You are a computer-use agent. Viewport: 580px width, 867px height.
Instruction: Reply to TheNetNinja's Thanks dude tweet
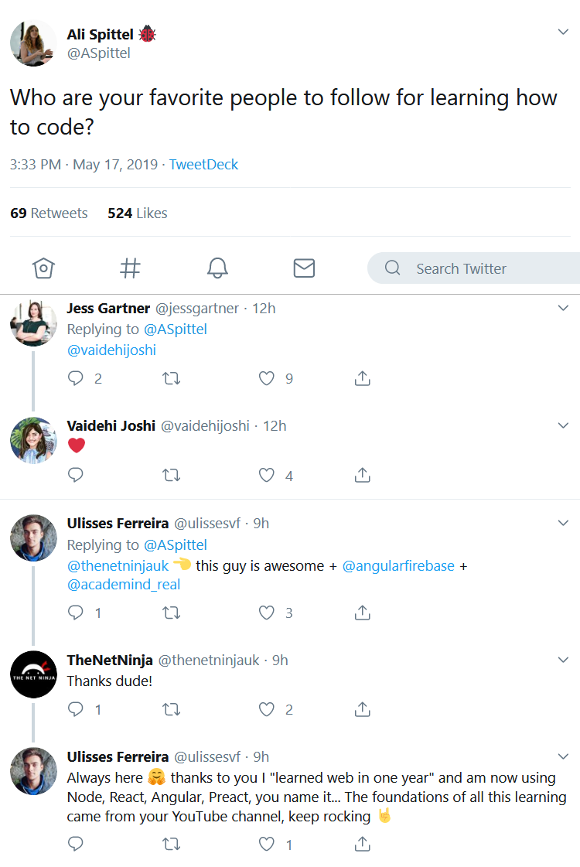[76, 709]
